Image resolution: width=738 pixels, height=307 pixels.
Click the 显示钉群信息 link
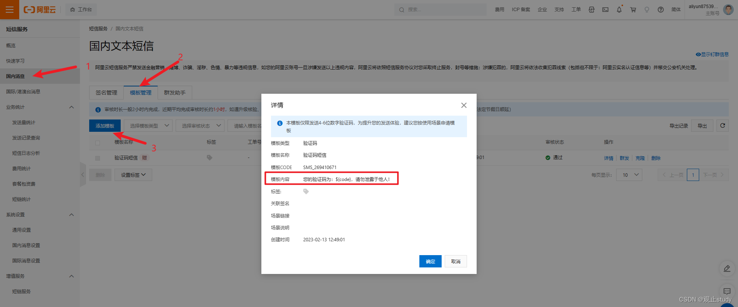712,54
